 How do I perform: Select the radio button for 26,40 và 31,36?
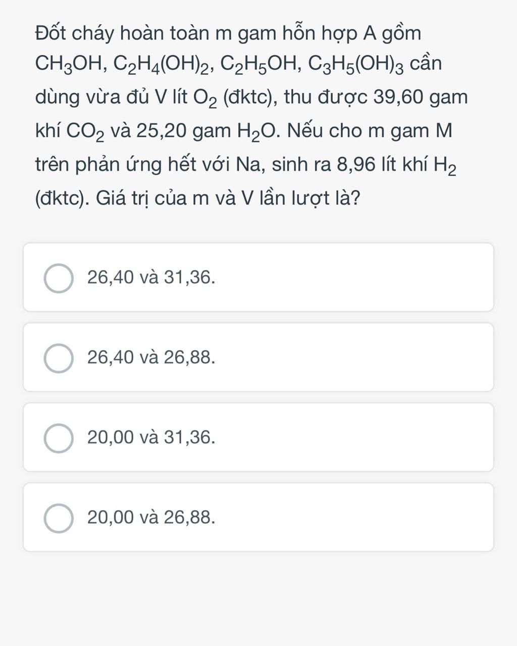(x=59, y=278)
